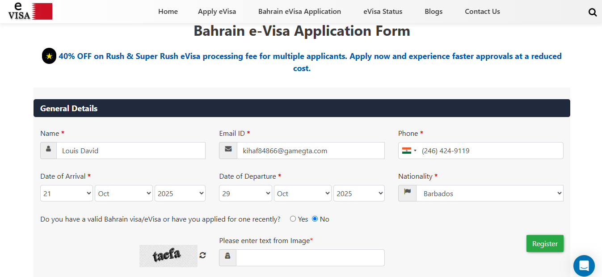The width and height of the screenshot is (602, 277).
Task: Go to the Apply eVisa menu
Action: (217, 12)
